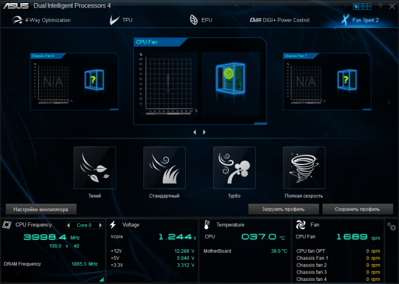Select the Тихий silent fan mode icon

(x=95, y=168)
